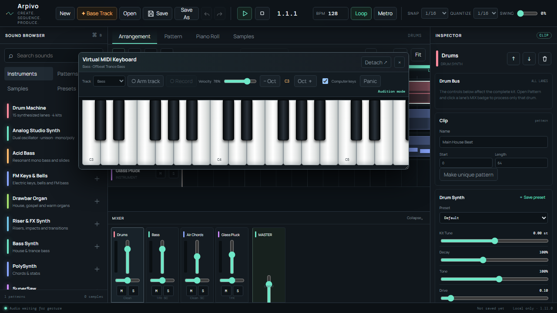Add FM Keys & Bells plus icon
The width and height of the screenshot is (557, 313).
point(97,179)
